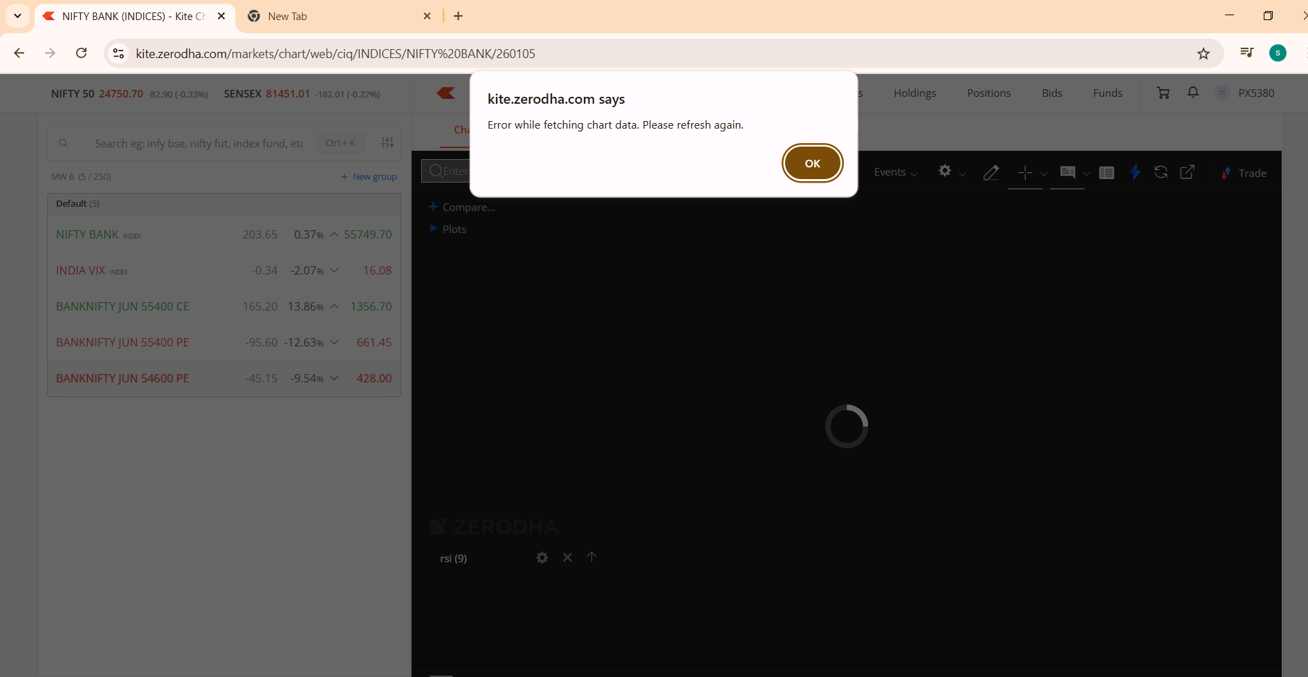Open the notifications bell
This screenshot has height=677, width=1308.
pos(1192,93)
